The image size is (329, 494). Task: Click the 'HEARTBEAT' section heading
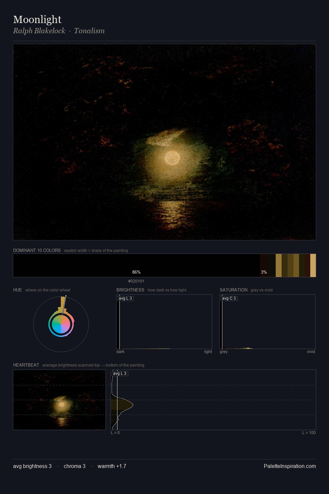click(x=26, y=365)
